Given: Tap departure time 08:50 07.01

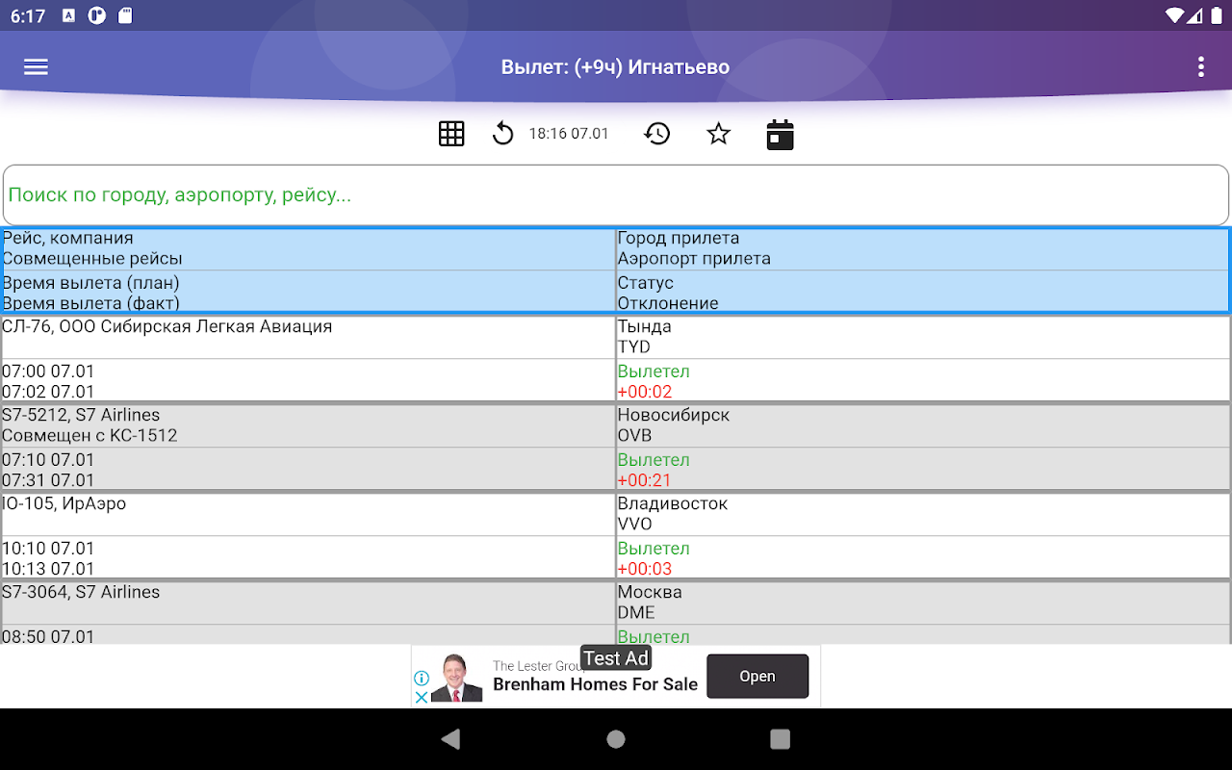Looking at the screenshot, I should (x=48, y=636).
